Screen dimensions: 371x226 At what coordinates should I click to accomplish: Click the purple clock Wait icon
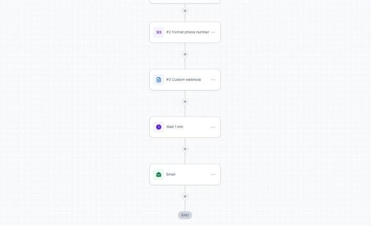pyautogui.click(x=159, y=127)
